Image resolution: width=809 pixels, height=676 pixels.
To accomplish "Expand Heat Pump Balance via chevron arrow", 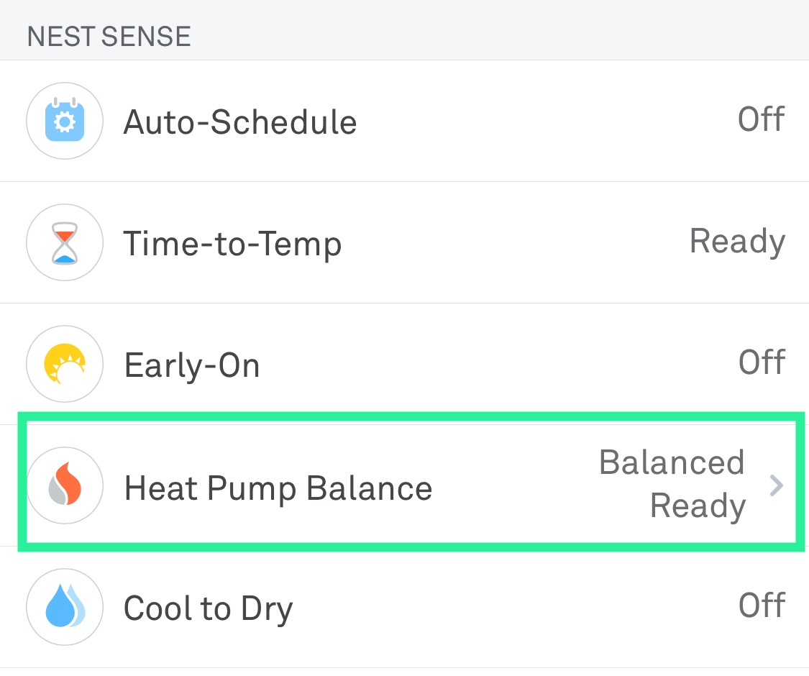I will [775, 486].
